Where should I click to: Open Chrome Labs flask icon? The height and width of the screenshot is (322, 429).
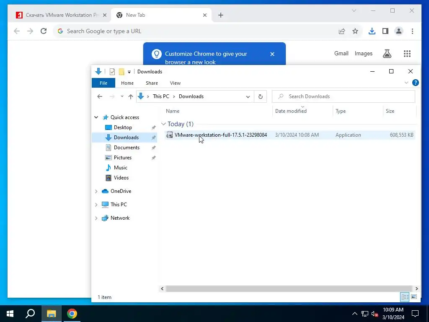tap(387, 54)
